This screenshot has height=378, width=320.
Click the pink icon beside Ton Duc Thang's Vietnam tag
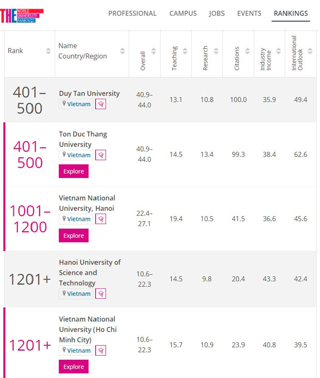coord(101,155)
